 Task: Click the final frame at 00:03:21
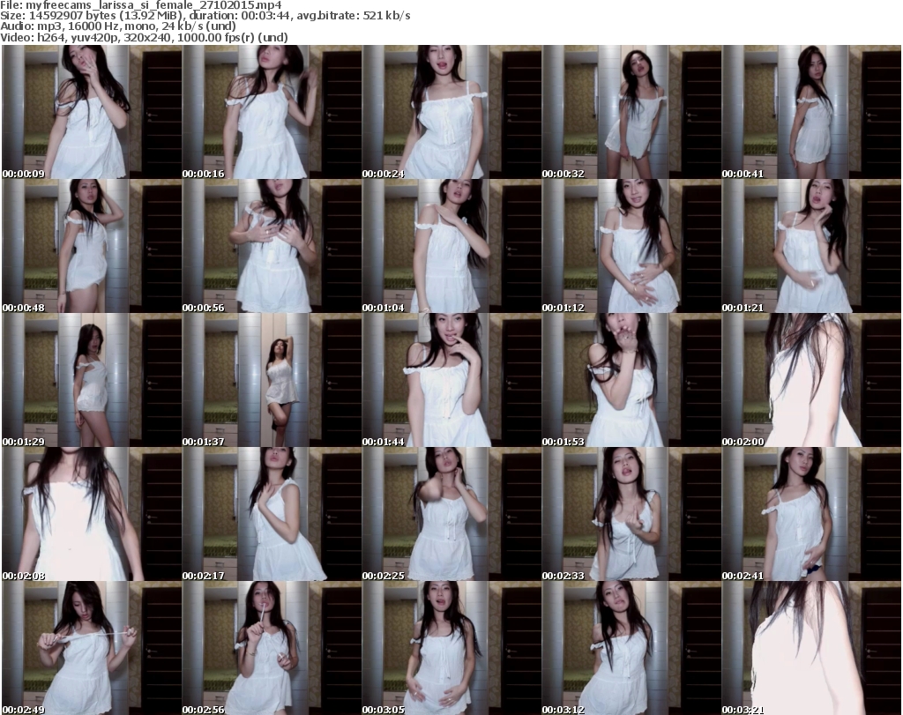coord(811,648)
